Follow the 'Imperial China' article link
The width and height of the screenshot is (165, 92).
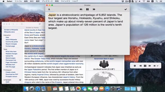[x=43, y=75]
